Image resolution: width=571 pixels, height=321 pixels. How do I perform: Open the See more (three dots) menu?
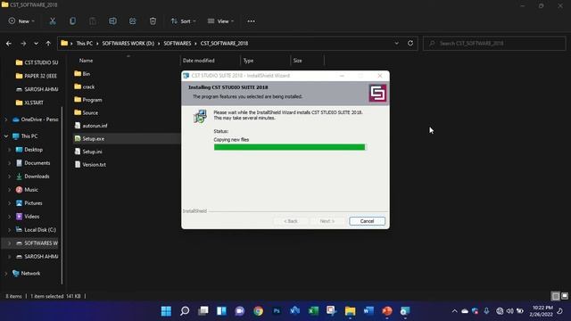(252, 21)
